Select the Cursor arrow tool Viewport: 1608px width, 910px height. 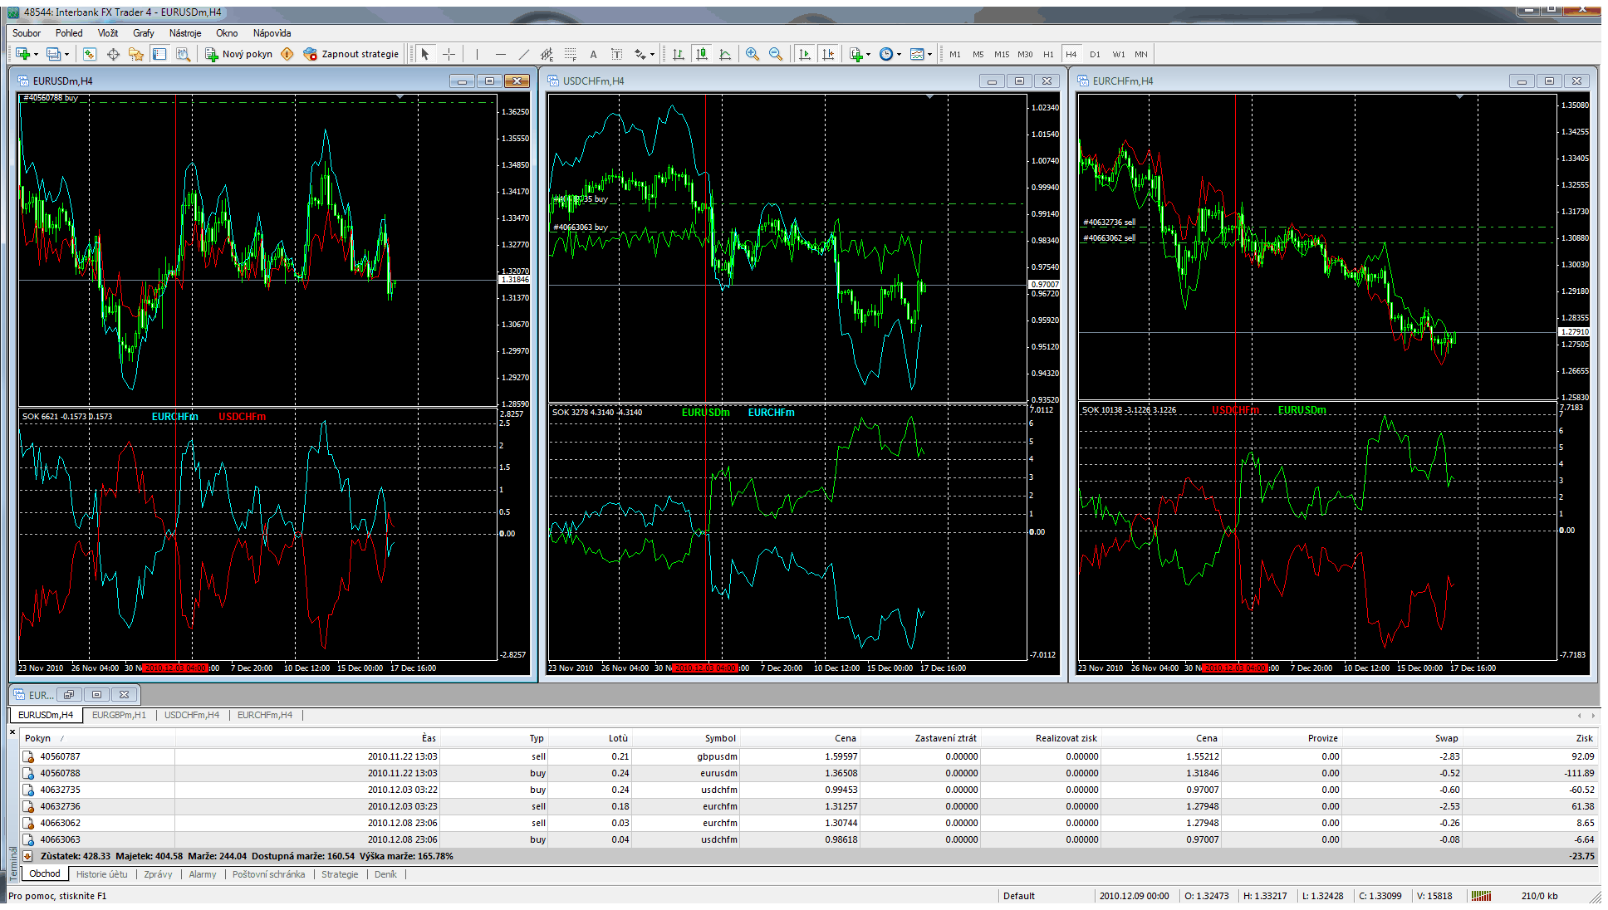[x=425, y=54]
